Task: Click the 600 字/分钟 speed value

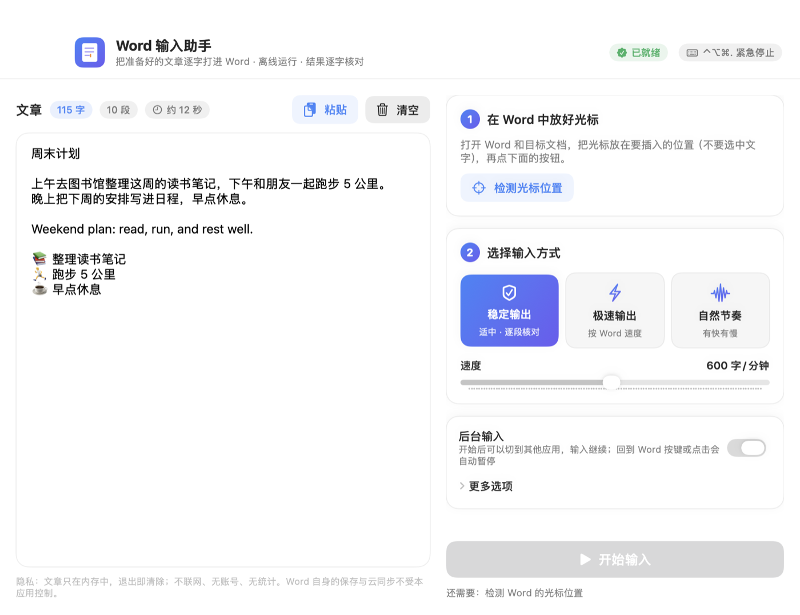Action: (x=738, y=366)
